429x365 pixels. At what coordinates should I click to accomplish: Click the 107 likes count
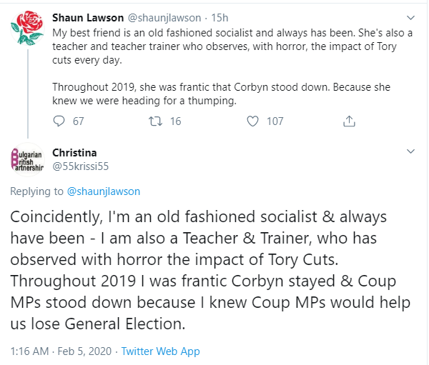(x=275, y=121)
